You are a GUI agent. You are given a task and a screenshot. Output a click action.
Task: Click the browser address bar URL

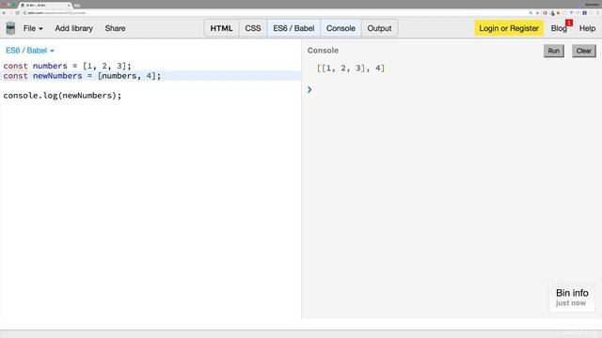pos(56,13)
